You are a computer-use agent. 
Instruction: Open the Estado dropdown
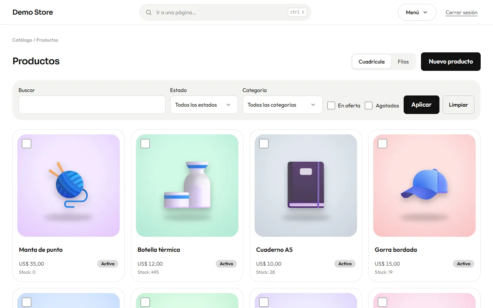pyautogui.click(x=203, y=105)
